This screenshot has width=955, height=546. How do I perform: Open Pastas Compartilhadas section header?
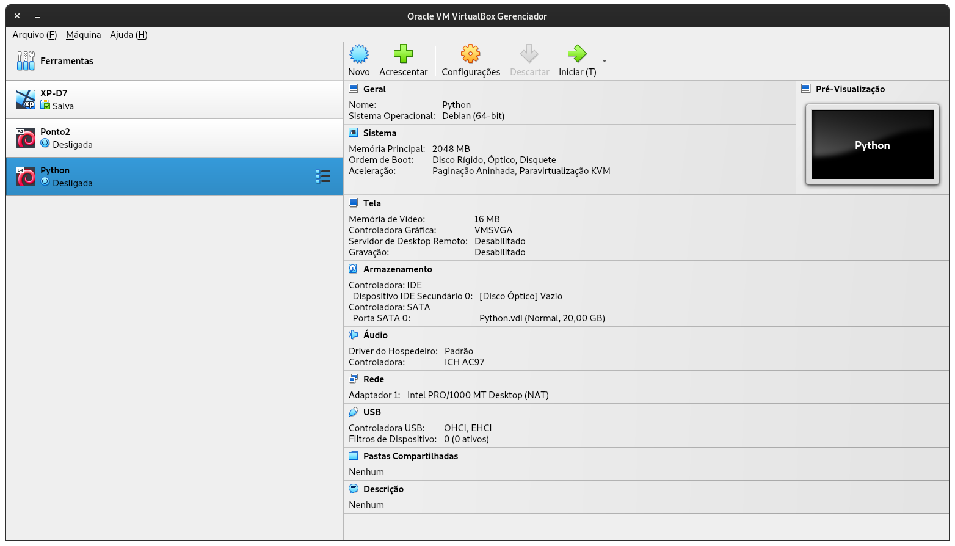pyautogui.click(x=410, y=456)
